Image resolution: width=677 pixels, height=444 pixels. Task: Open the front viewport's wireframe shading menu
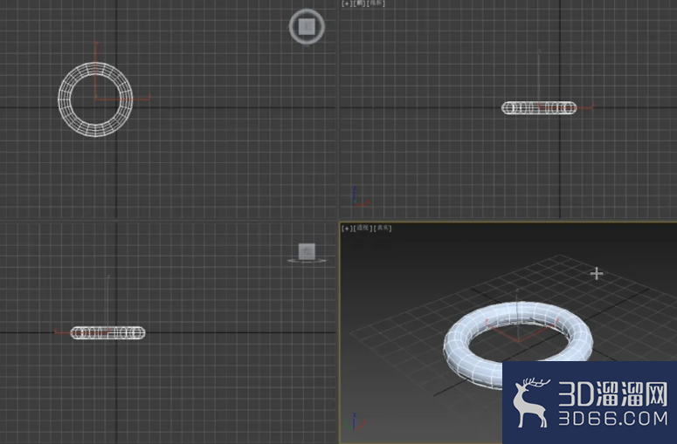pyautogui.click(x=376, y=3)
